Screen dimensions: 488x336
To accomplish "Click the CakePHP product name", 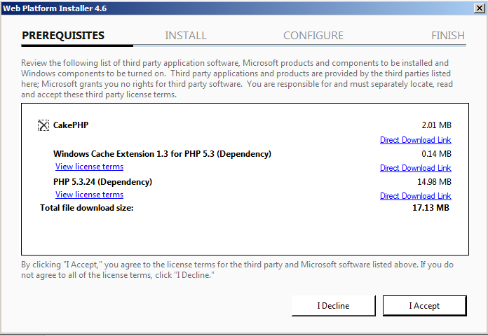I will 71,125.
